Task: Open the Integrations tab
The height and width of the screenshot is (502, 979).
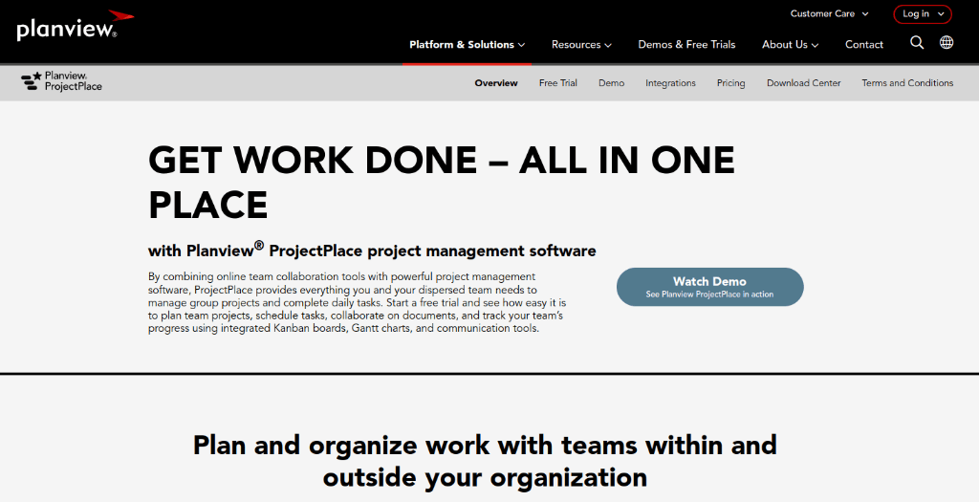Action: [x=670, y=83]
